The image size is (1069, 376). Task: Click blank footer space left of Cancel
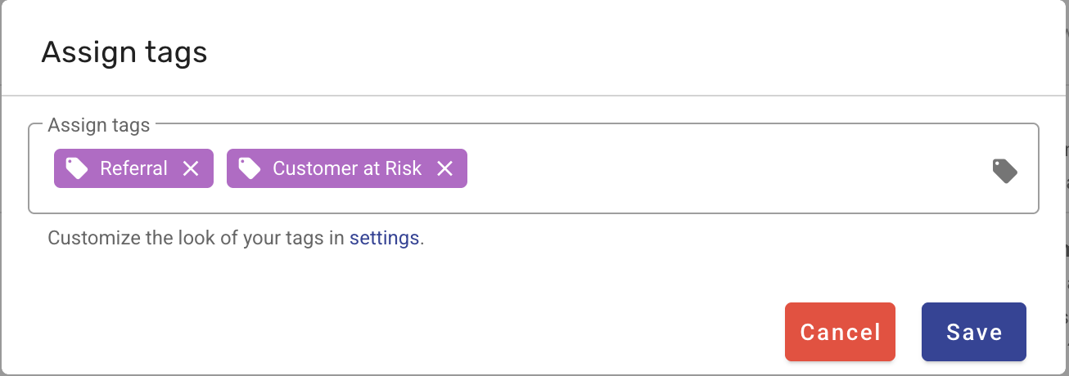[x=409, y=332]
